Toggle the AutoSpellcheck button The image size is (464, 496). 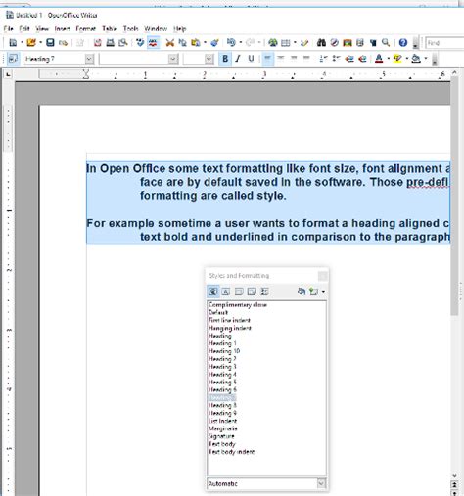(x=153, y=42)
